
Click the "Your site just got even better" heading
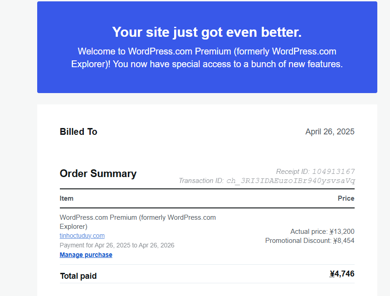(207, 32)
